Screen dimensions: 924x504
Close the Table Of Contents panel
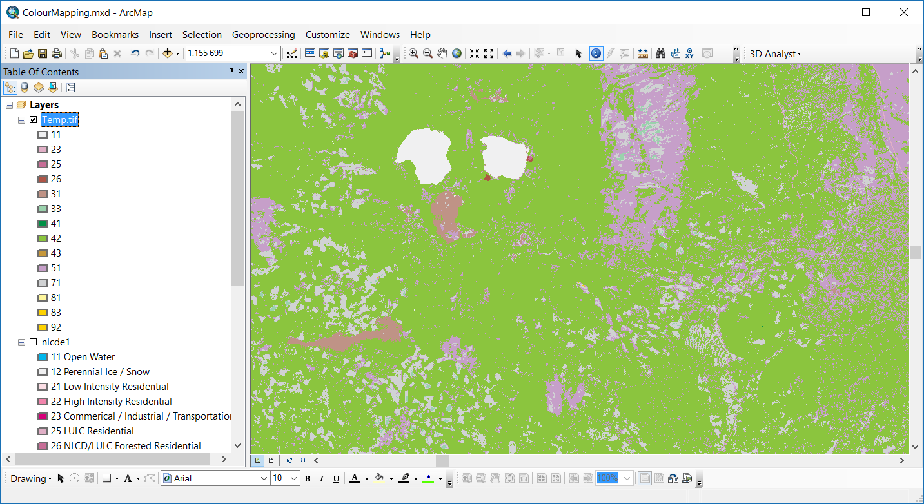(241, 72)
